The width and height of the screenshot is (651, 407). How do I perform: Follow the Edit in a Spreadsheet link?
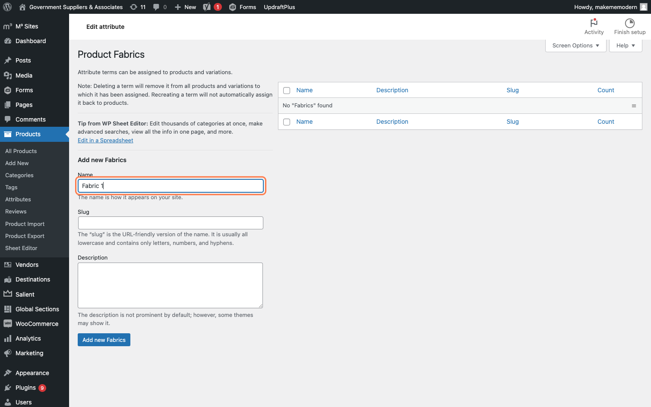click(x=105, y=140)
